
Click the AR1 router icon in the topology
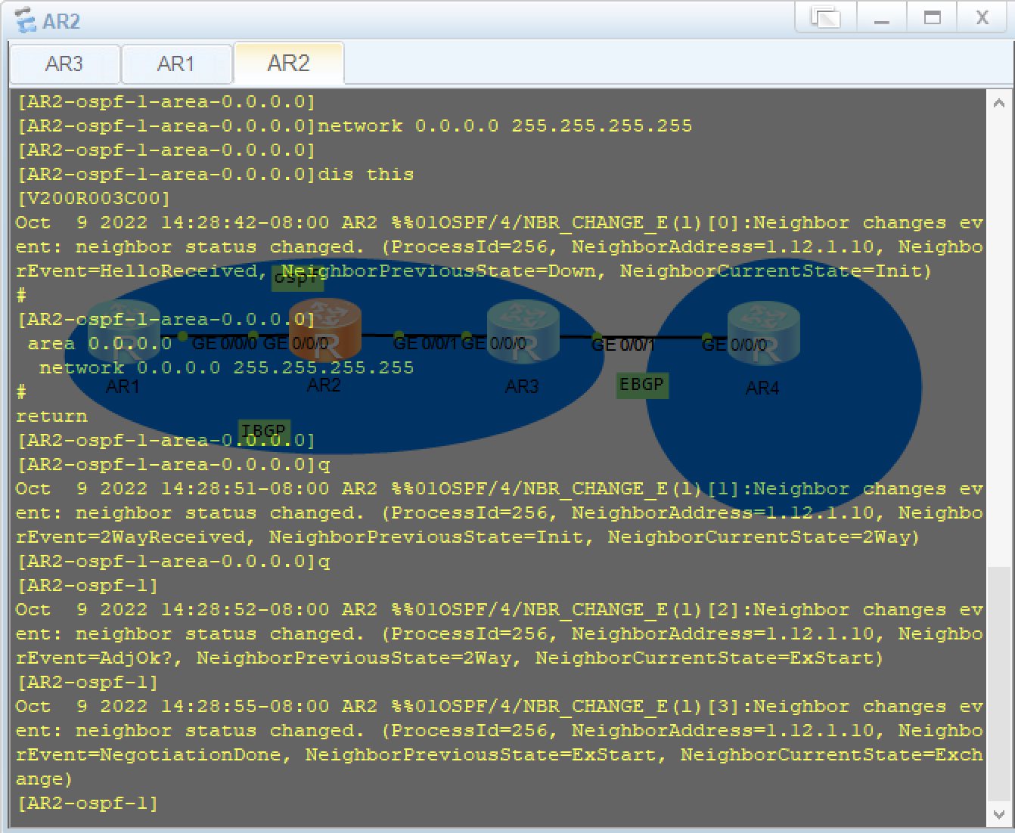123,331
